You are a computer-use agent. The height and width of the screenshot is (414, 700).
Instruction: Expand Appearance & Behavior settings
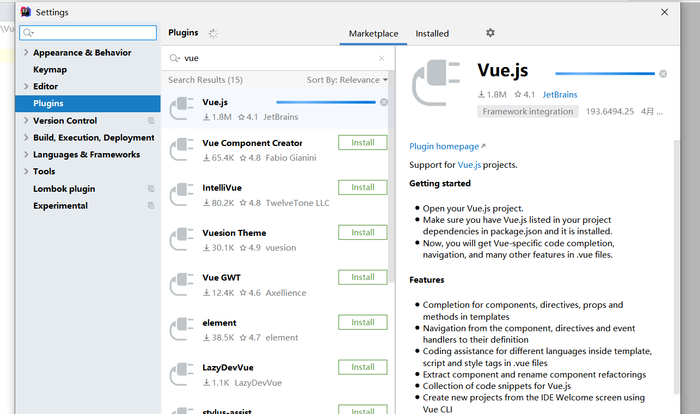click(26, 52)
